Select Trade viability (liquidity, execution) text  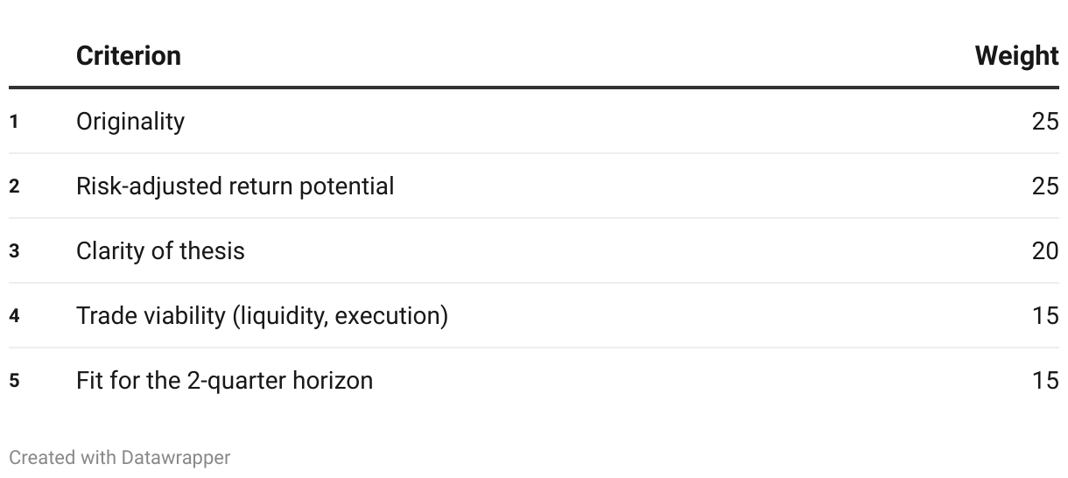262,315
